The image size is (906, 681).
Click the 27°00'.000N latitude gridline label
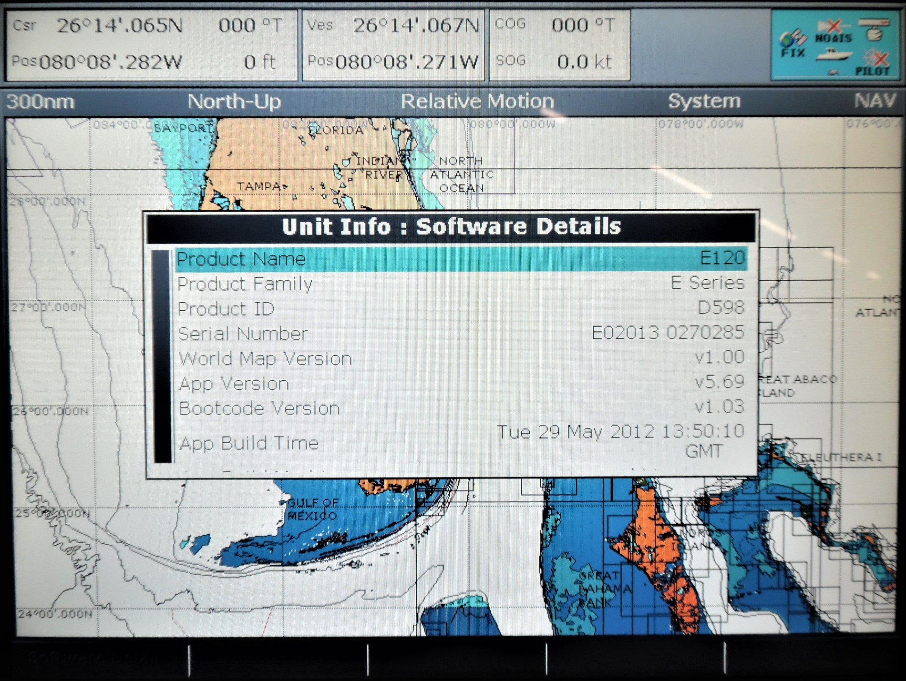tap(48, 307)
